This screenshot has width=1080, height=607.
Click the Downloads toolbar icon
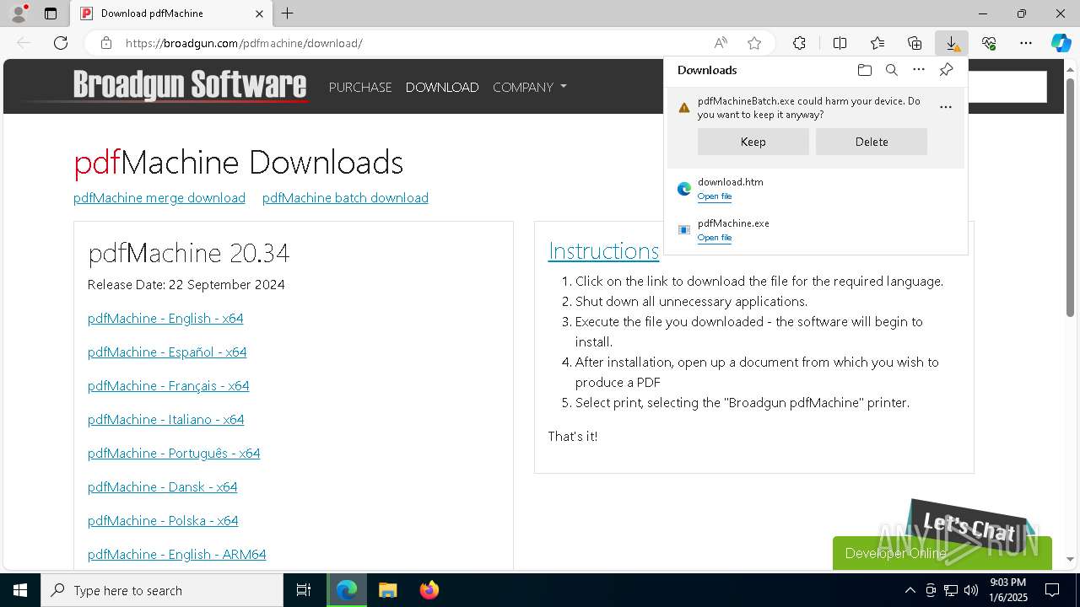(x=952, y=43)
